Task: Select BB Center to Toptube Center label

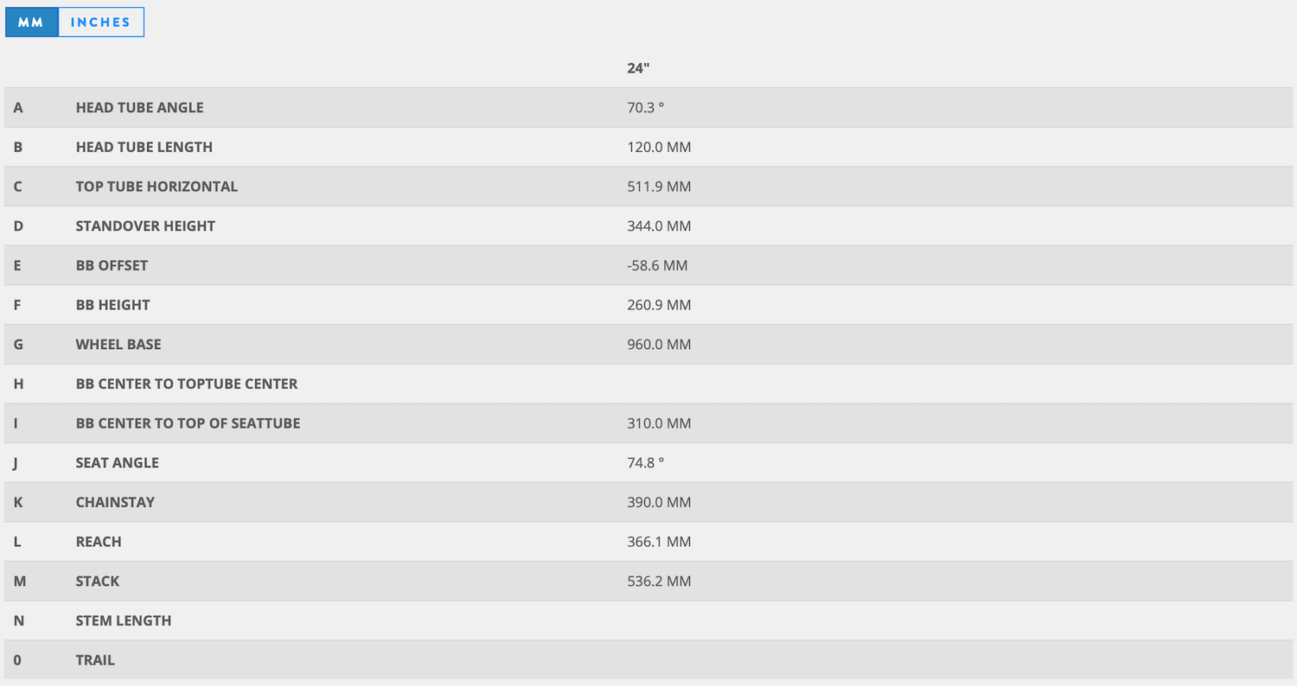Action: tap(187, 384)
